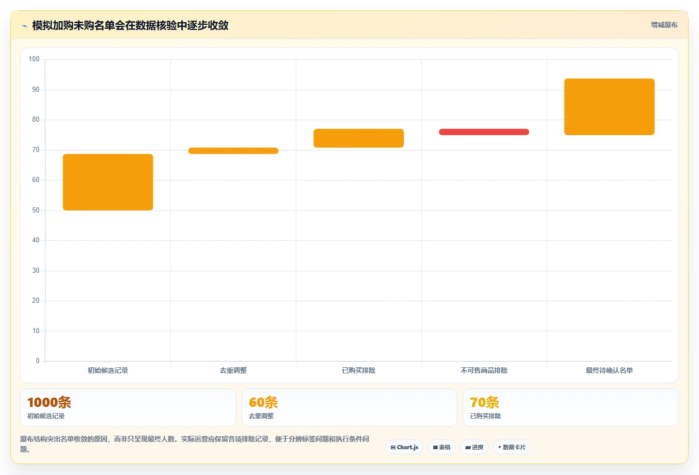Screen dimensions: 699x475
Task: Click the lightning icon beside the chart title
Action: [24, 25]
